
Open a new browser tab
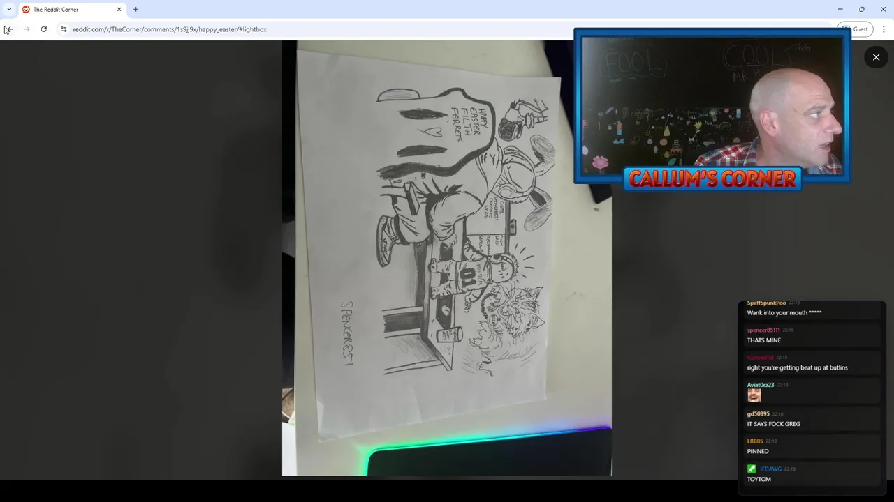tap(135, 9)
